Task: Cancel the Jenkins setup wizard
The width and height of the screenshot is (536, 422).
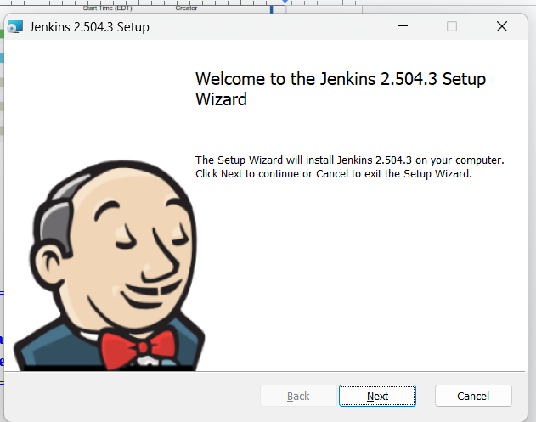Action: tap(473, 396)
